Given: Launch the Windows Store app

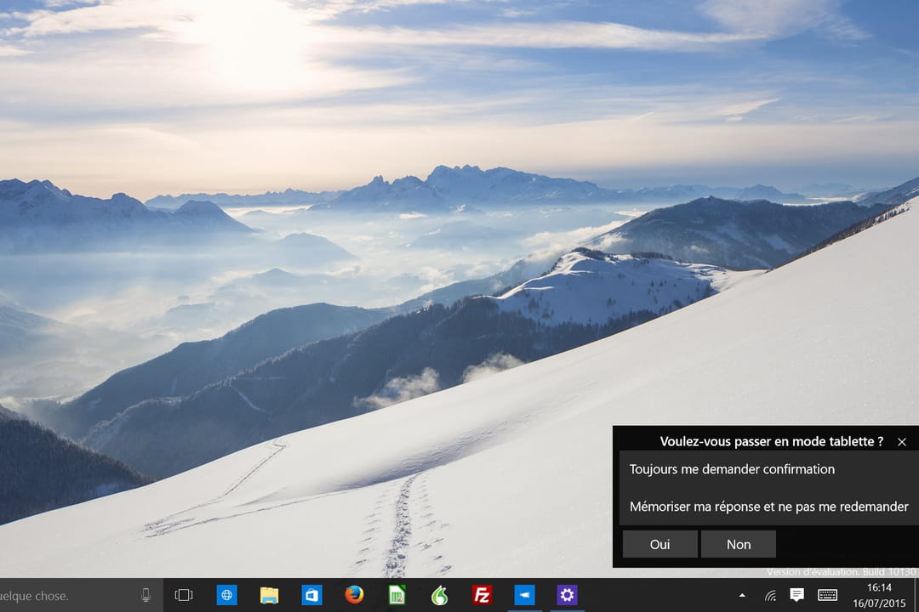Looking at the screenshot, I should pos(311,595).
